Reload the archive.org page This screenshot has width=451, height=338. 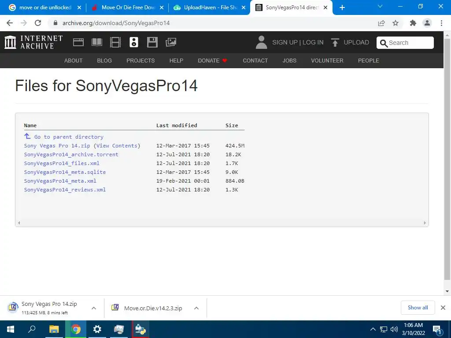tap(38, 23)
